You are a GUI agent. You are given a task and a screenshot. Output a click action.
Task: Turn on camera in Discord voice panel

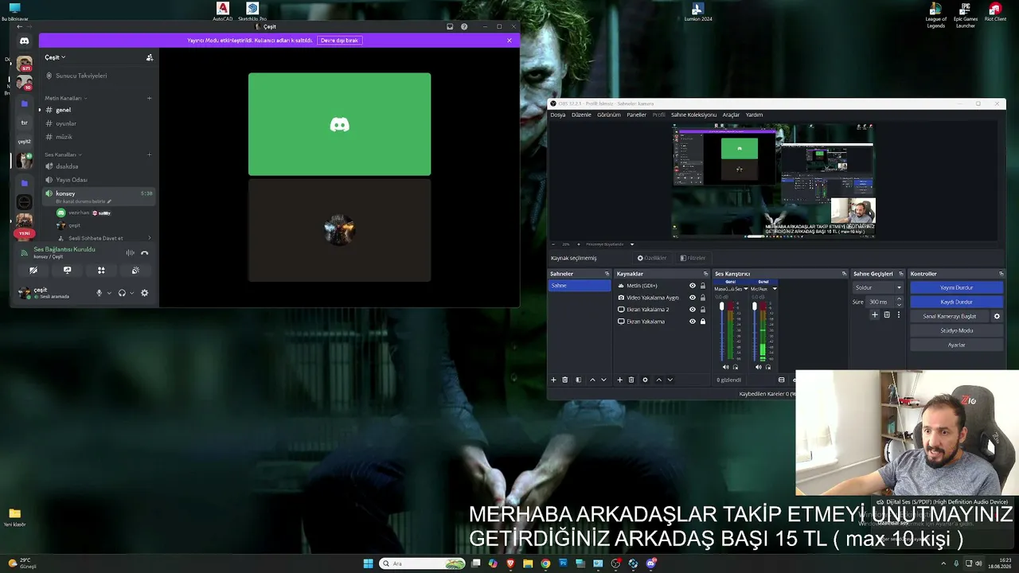[33, 271]
